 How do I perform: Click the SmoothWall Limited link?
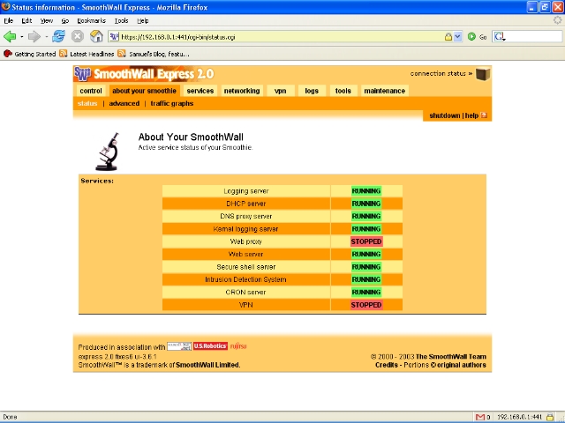pyautogui.click(x=207, y=365)
